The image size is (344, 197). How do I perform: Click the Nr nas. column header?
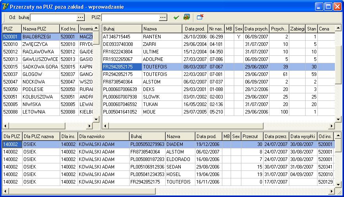tap(216, 28)
